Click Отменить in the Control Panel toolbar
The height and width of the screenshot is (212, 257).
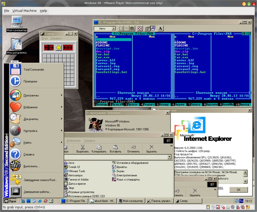pos(133,149)
